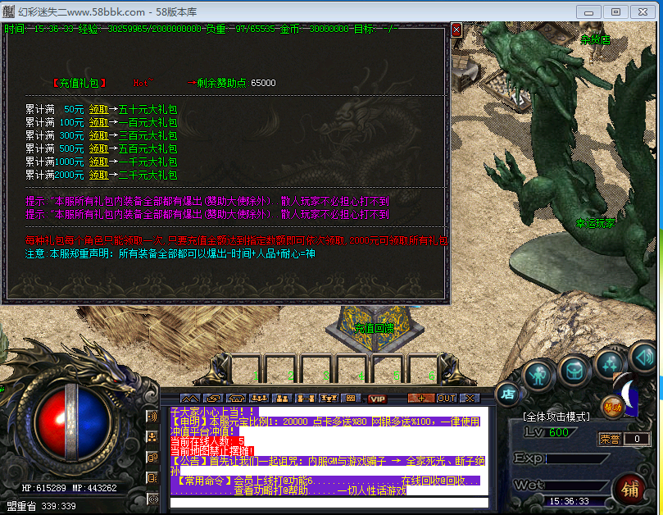Image resolution: width=663 pixels, height=515 pixels.
Task: Select quick slot 4 on the belt
Action: tap(352, 369)
